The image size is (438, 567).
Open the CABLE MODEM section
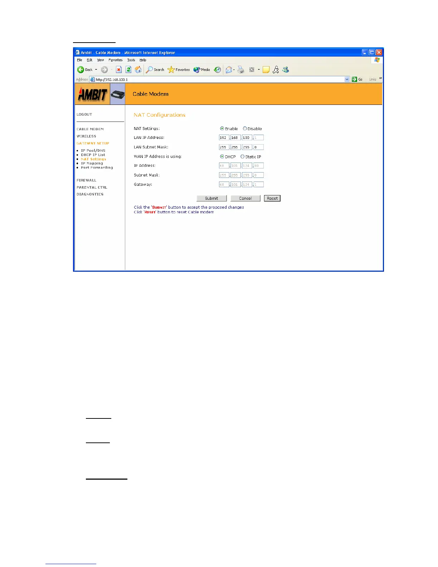tap(90, 129)
